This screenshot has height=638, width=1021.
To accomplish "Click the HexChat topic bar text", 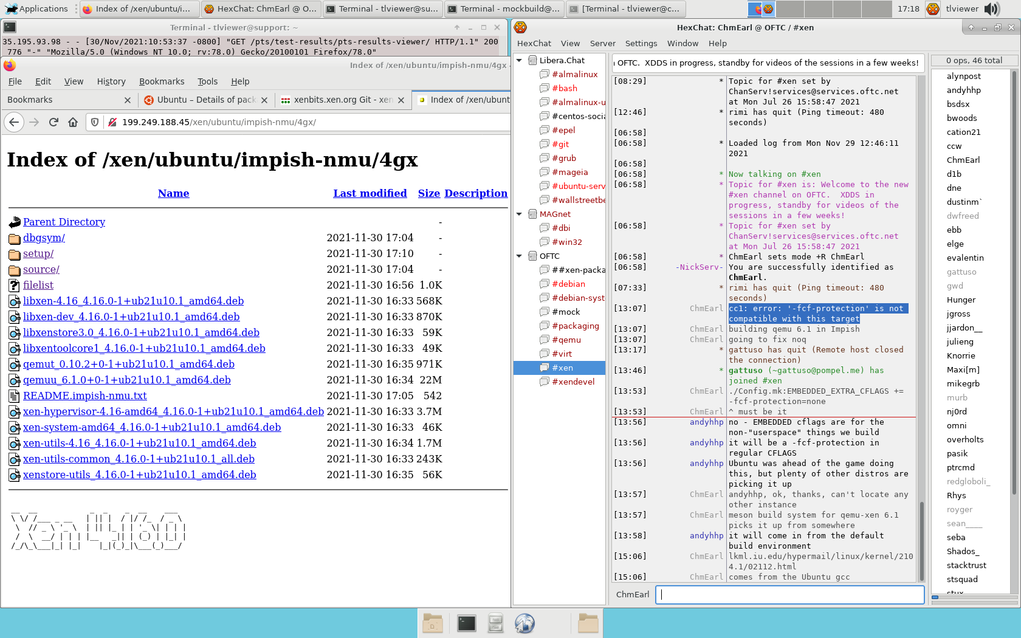I will pos(768,63).
